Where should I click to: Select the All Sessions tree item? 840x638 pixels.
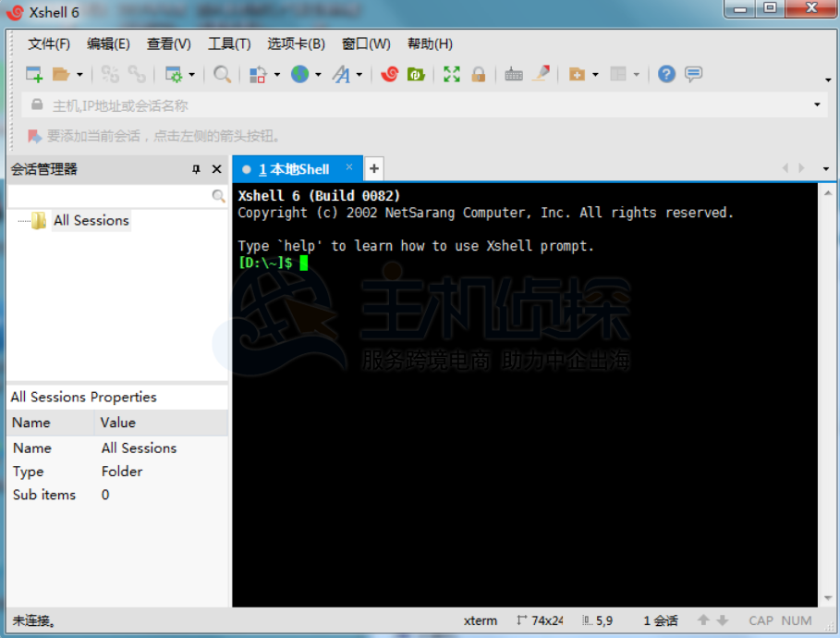(x=90, y=220)
